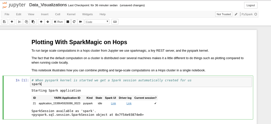
Task: Click the pyspark.sql.session.SparkSession object line
Action: (x=88, y=115)
